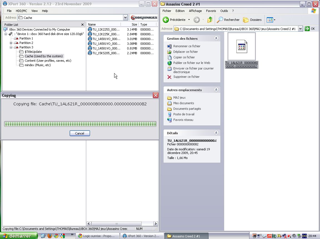The height and width of the screenshot is (239, 320).
Task: Collapse the Autres emplacements panel
Action: 216,90
